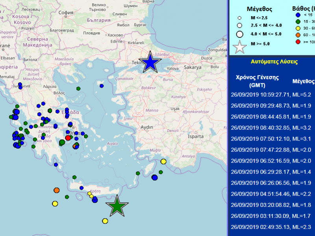This screenshot has width=315, height=236.
Task: Click the green star marker south of Crete
Action: [x=117, y=206]
